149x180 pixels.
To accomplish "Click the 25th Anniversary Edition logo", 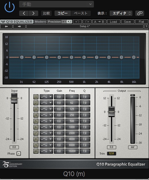I will pos(12,164).
